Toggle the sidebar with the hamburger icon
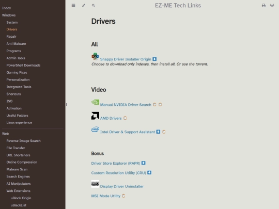This screenshot has width=279, height=209. (x=73, y=5)
